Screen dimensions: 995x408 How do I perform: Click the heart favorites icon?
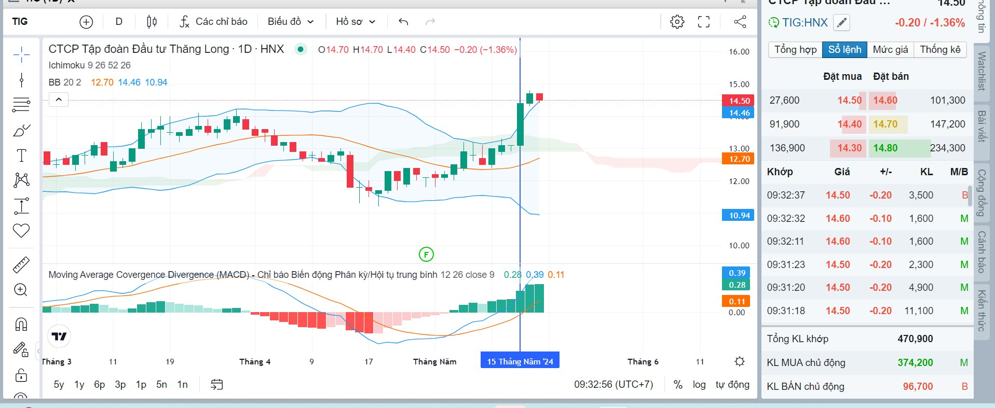[21, 231]
